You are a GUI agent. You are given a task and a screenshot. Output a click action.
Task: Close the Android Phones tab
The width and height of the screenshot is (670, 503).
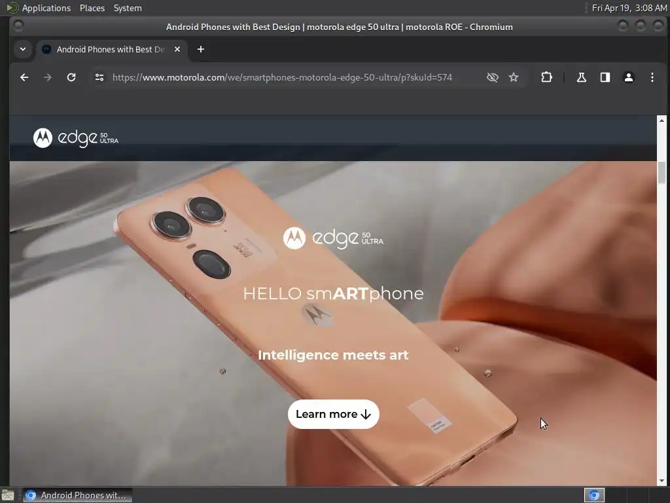click(x=177, y=49)
